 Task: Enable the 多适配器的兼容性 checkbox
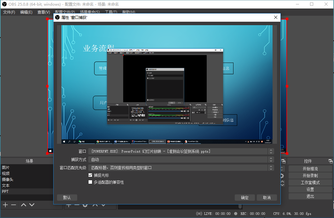(x=90, y=182)
